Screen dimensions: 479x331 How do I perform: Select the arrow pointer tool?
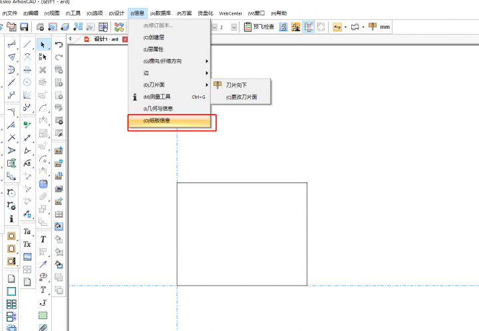click(43, 45)
